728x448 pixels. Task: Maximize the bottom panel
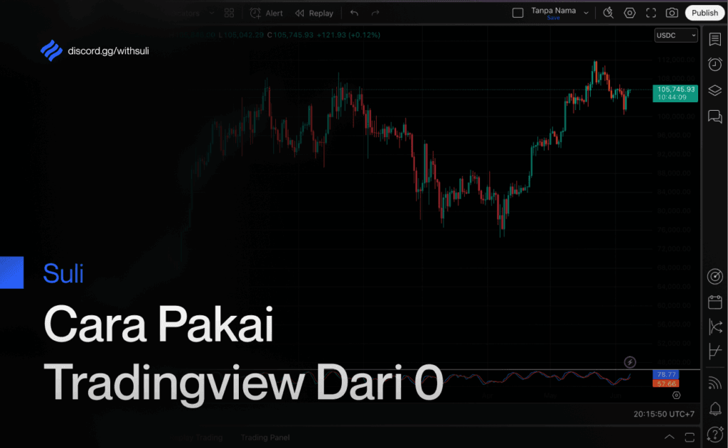point(689,437)
